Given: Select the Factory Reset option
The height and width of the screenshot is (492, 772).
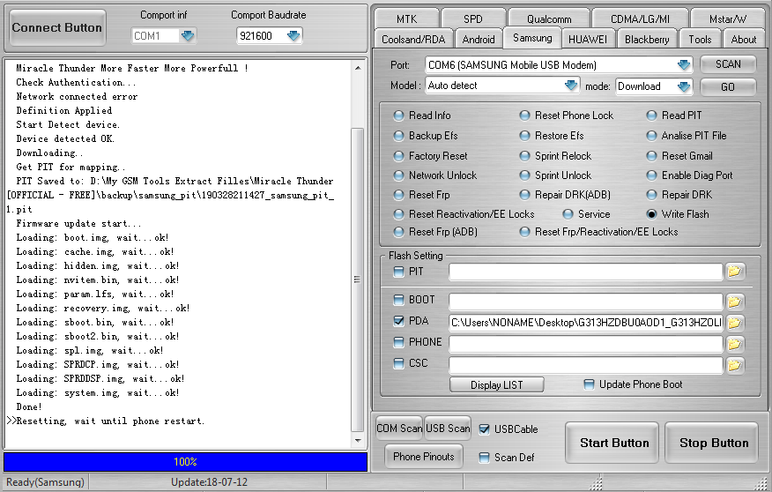Looking at the screenshot, I should (x=399, y=156).
